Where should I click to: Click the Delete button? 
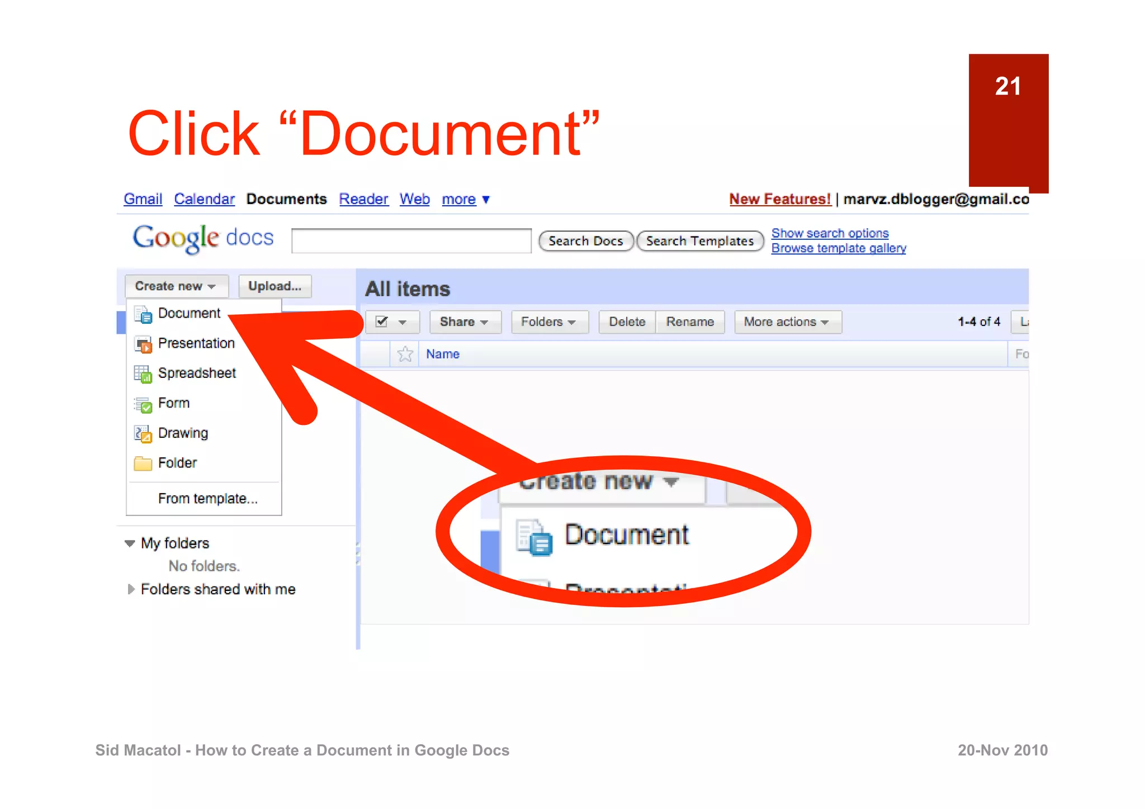coord(627,322)
